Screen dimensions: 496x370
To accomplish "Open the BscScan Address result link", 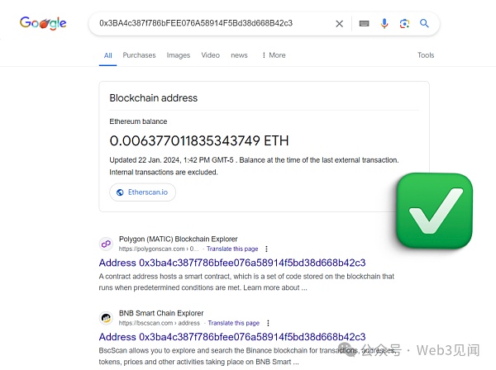I will tap(231, 337).
